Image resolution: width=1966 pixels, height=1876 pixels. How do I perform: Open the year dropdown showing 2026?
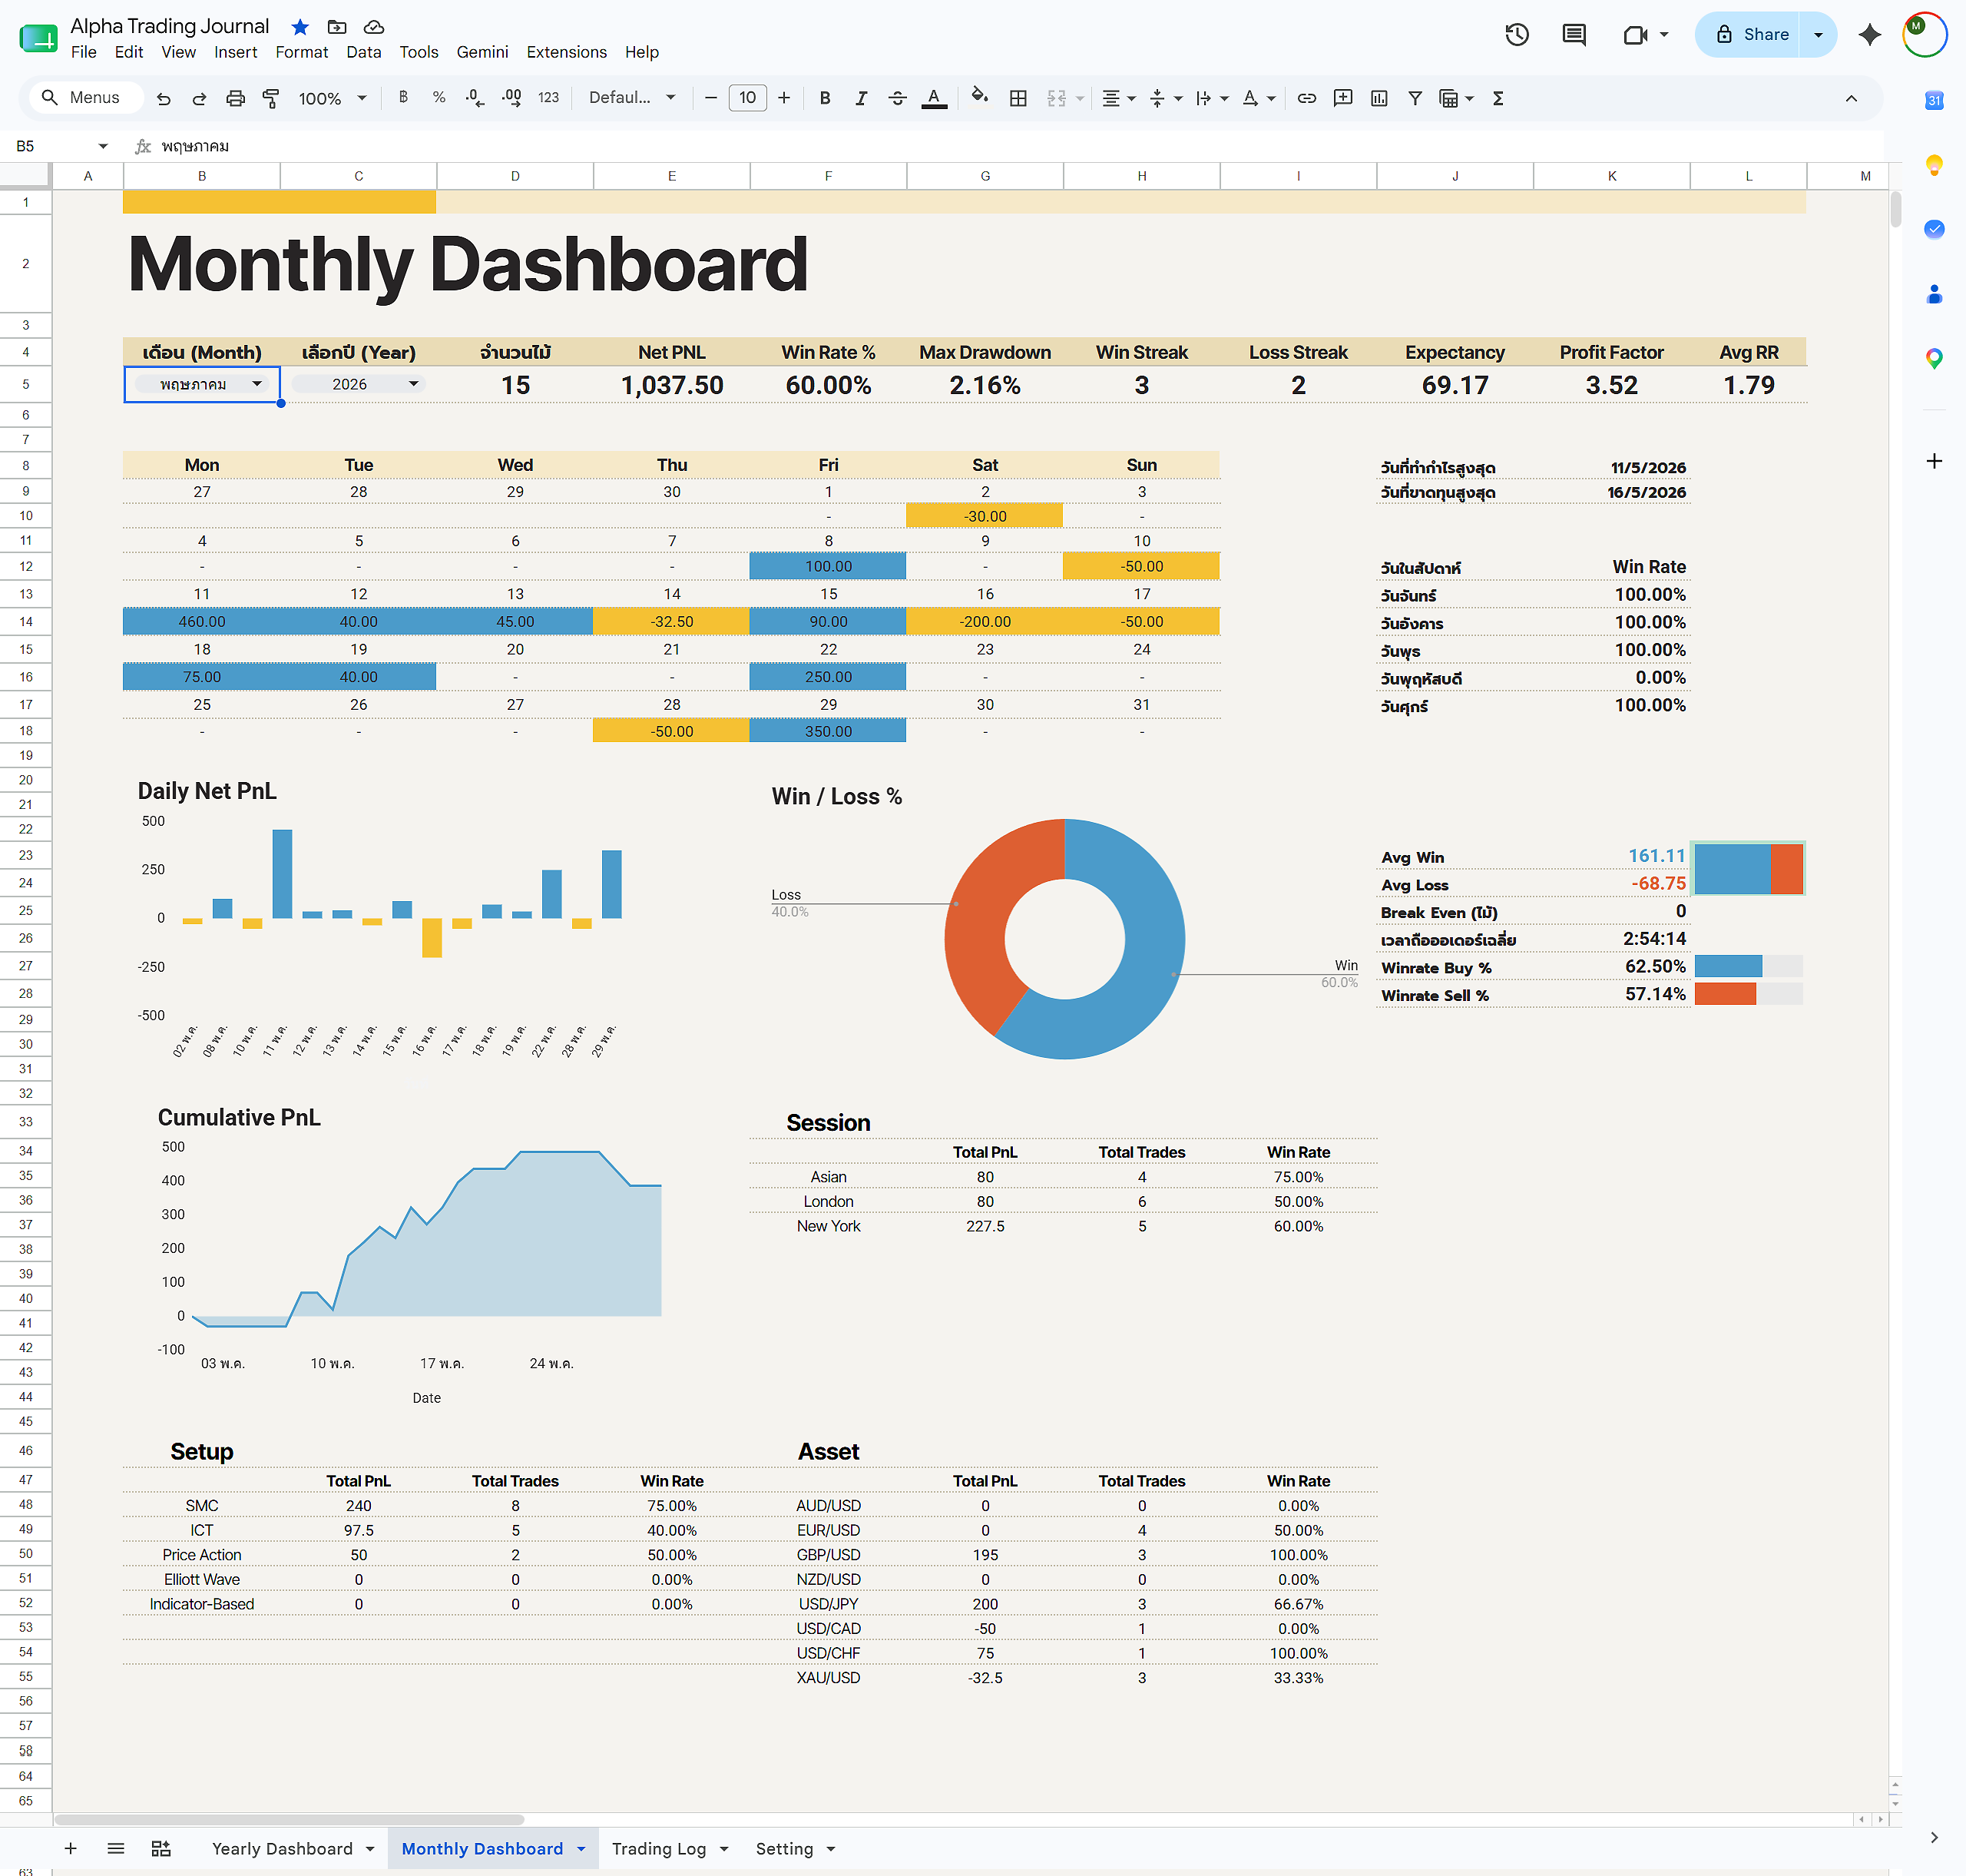(359, 384)
